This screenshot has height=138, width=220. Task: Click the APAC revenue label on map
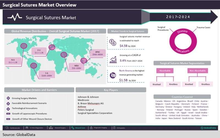point(97,53)
